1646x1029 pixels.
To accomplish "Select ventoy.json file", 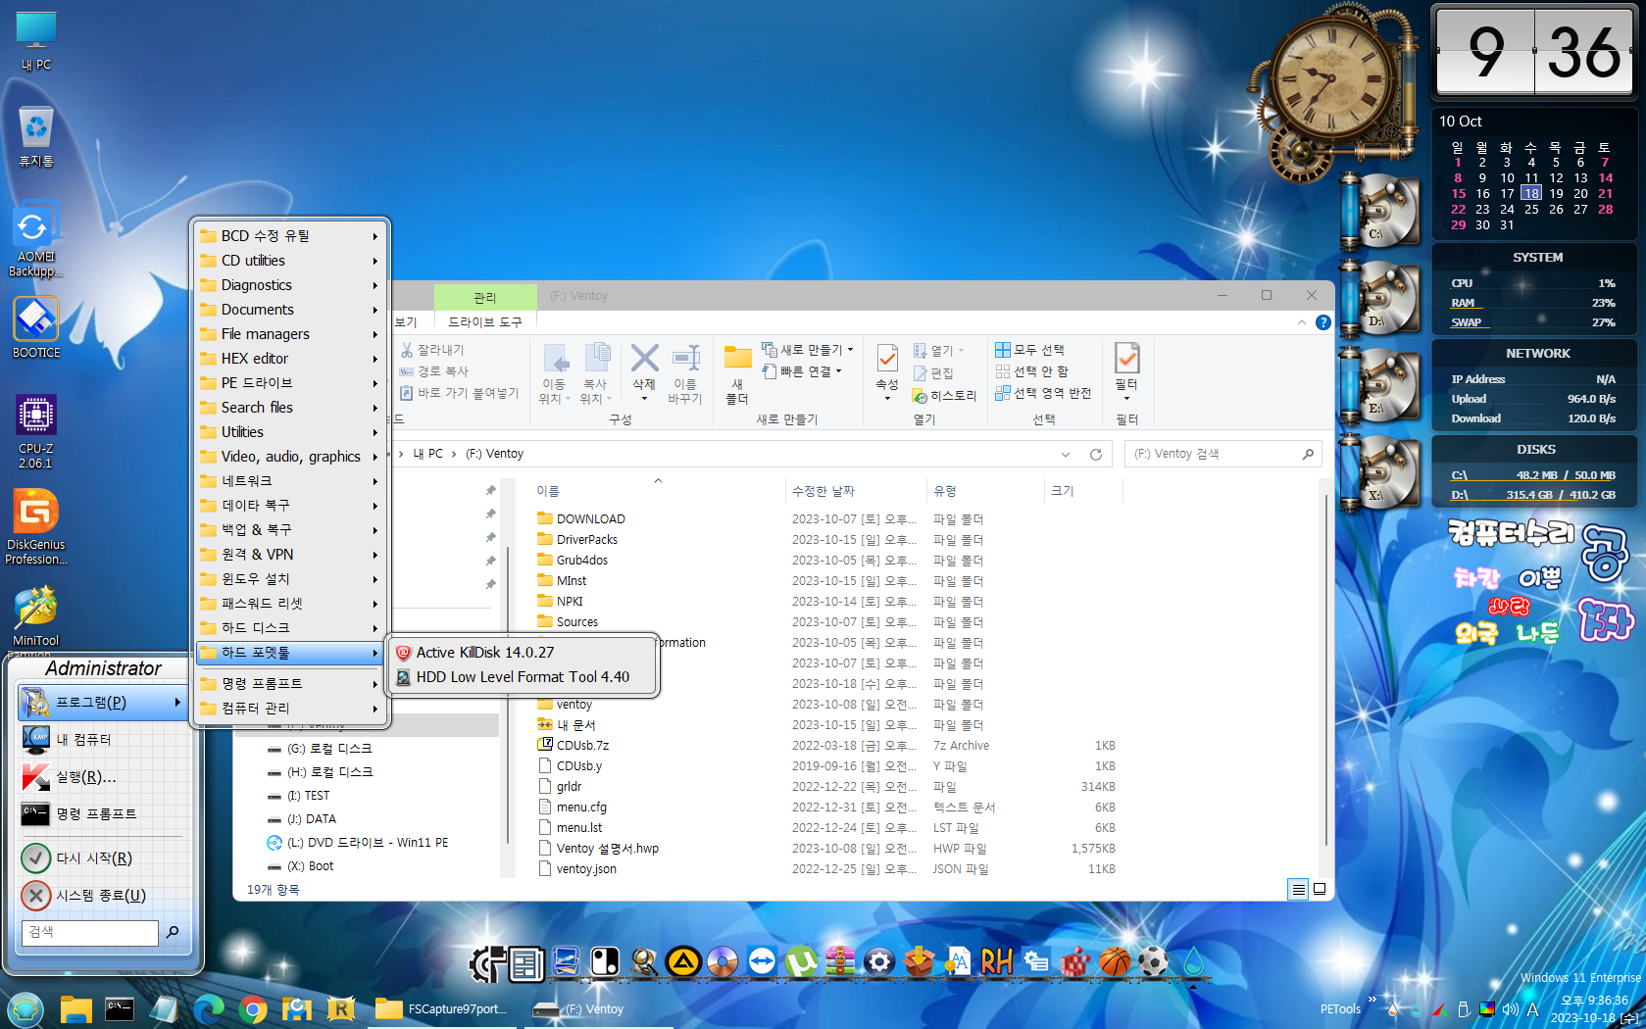I will pos(586,869).
